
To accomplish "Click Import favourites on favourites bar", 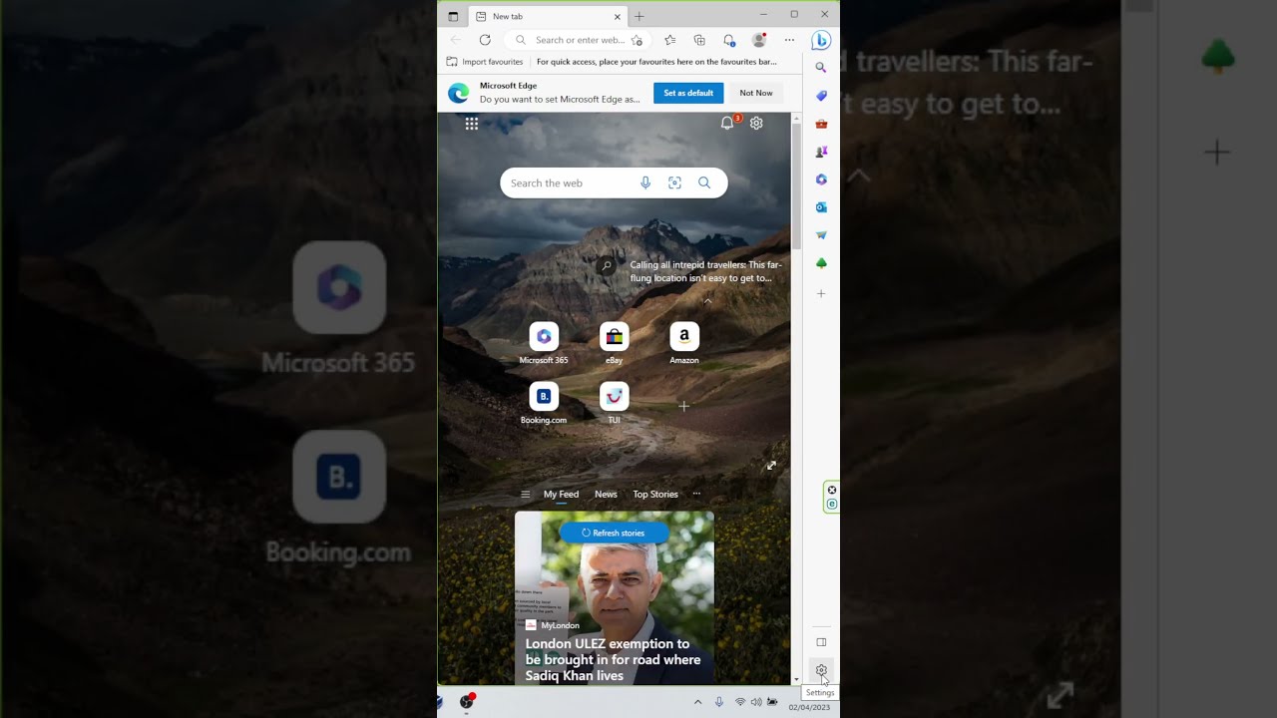I will [x=485, y=62].
